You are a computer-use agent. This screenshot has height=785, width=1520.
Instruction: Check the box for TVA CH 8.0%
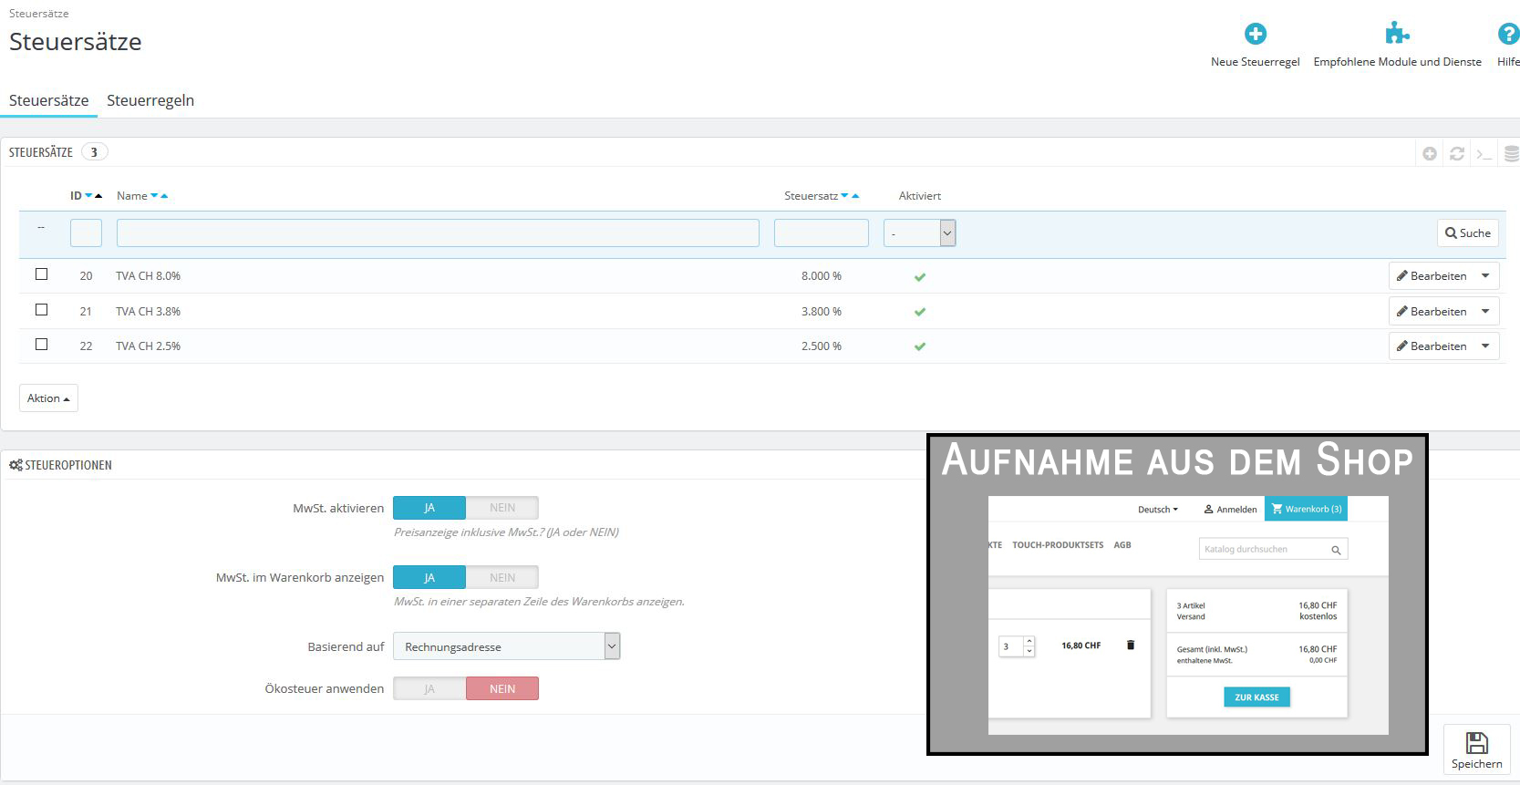click(41, 274)
